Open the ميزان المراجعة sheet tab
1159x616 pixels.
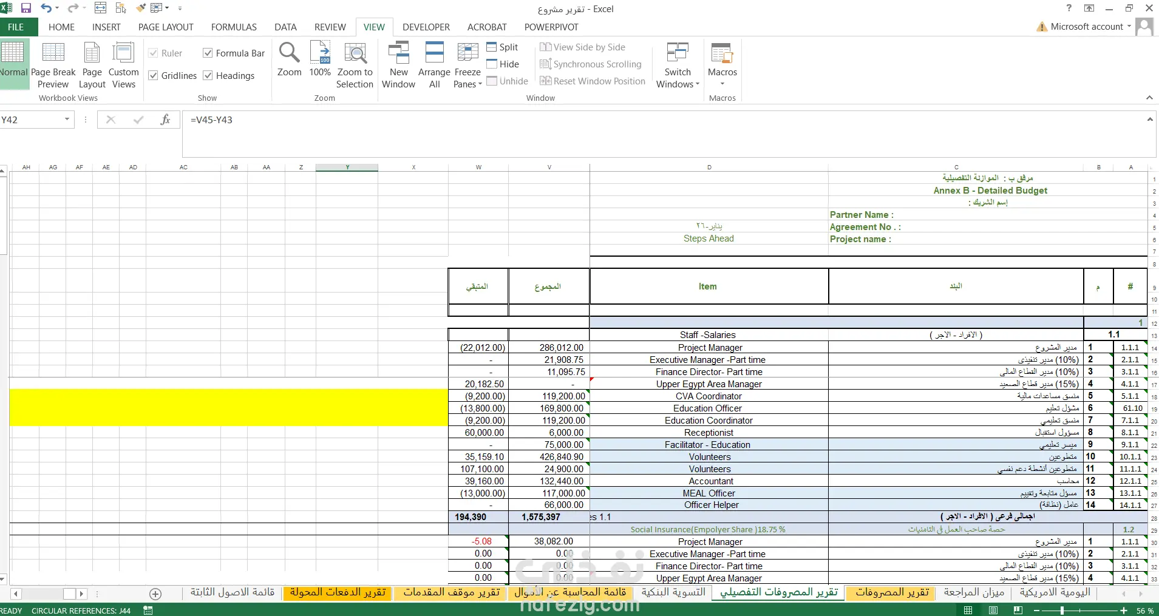pyautogui.click(x=974, y=592)
